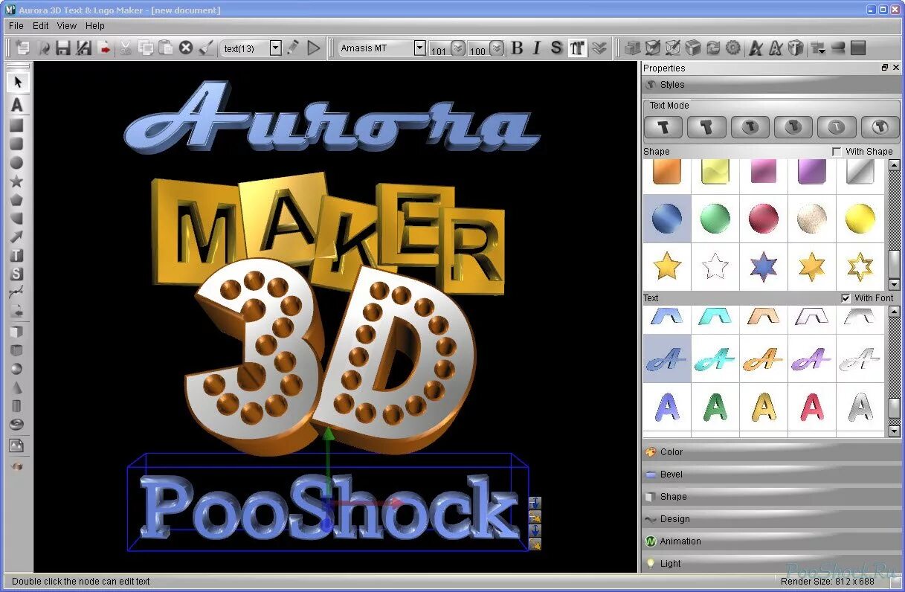Viewport: 905px width, 592px height.
Task: Select the PooShock text in canvas
Action: point(329,507)
